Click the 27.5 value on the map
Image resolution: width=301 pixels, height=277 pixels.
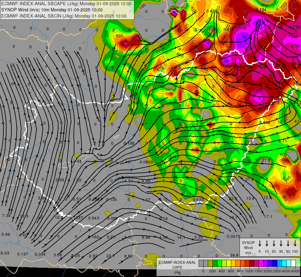(266, 160)
